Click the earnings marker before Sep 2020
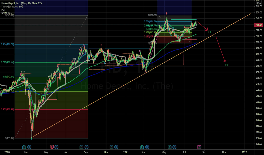Screen dimensions: 264x155 pyautogui.click(x=81, y=147)
